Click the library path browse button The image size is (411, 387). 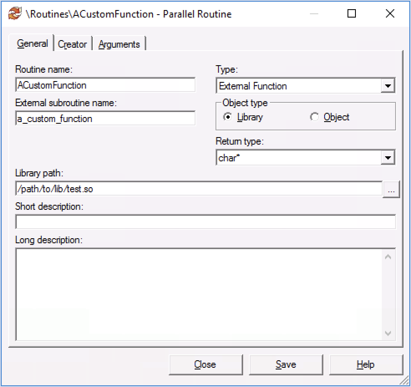(x=391, y=189)
